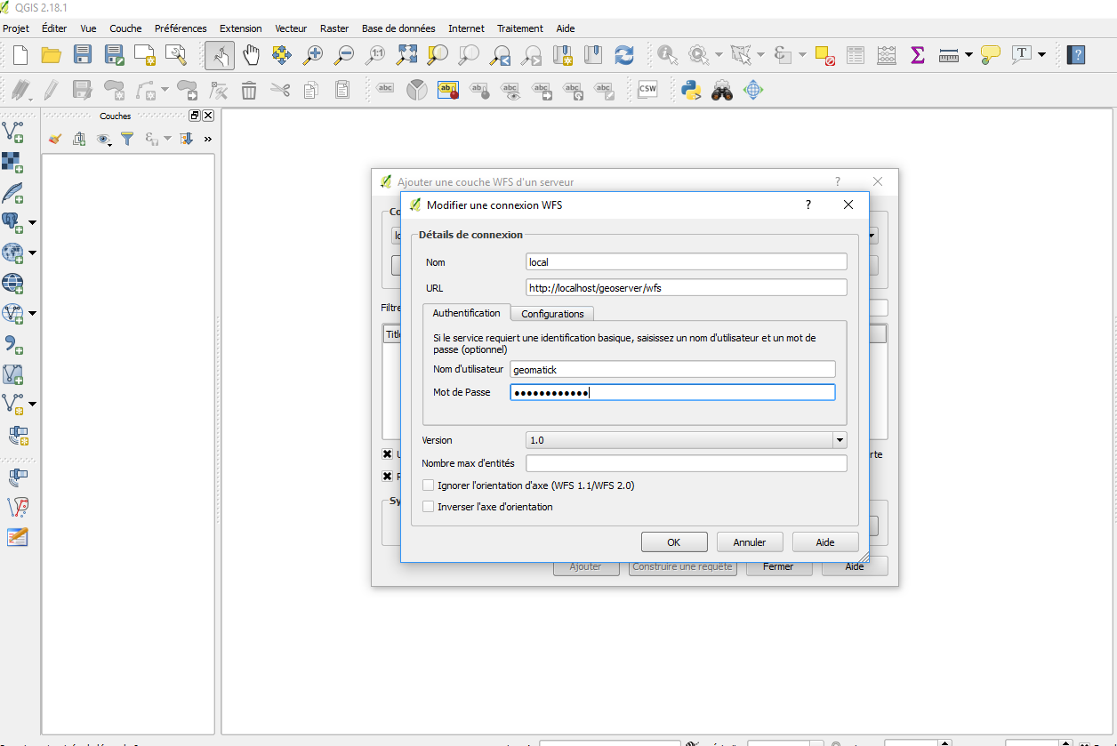Expand the new vector layer dropdown arrow
Screen dimensions: 1117x746
coord(33,405)
